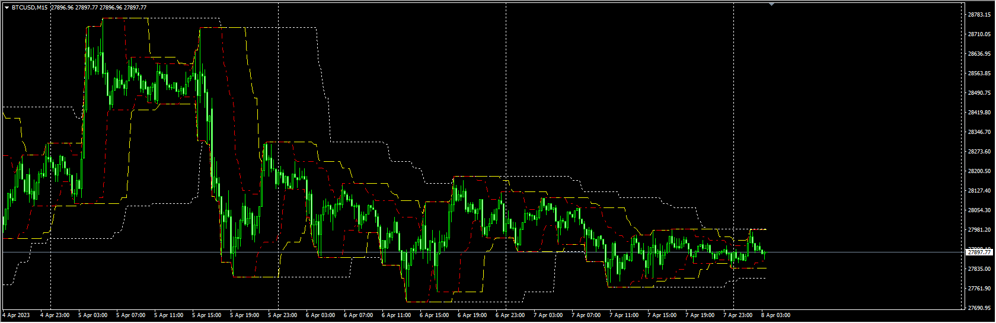Click the '4 Apr 2023' date label
996x323 pixels.
click(x=16, y=315)
